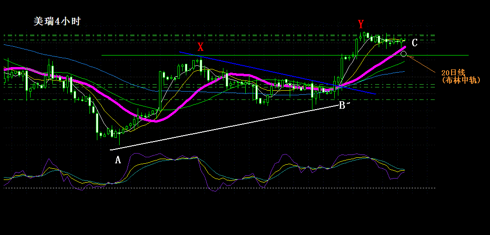
Task: Select the red Y wave label
Action: point(361,24)
